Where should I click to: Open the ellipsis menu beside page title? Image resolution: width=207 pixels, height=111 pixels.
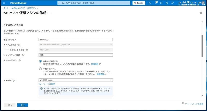51,13
